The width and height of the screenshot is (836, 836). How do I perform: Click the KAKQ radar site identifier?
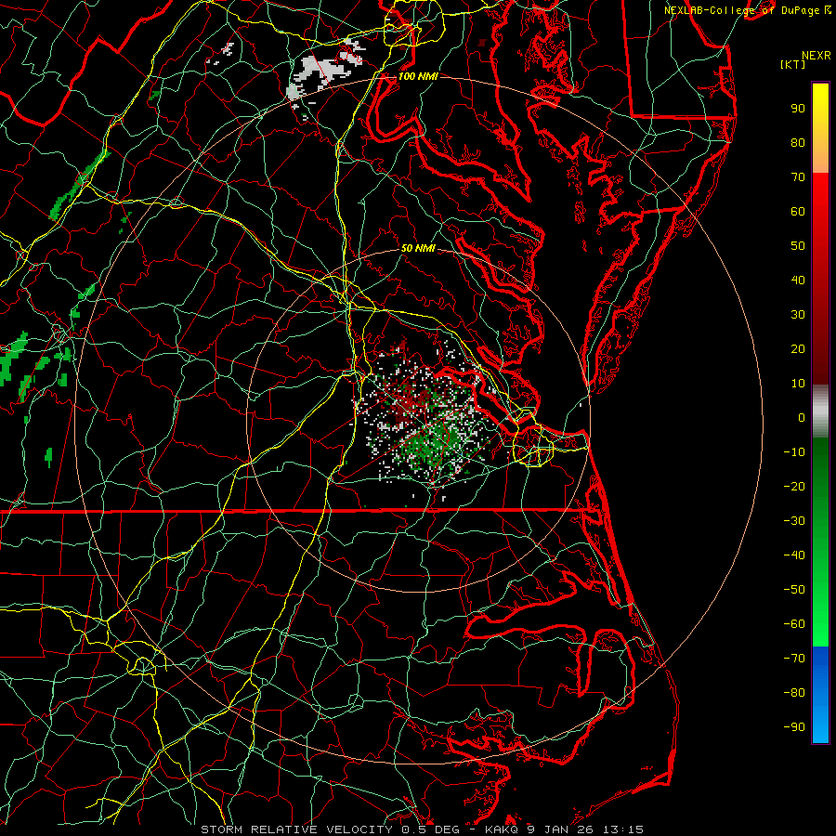(x=502, y=829)
